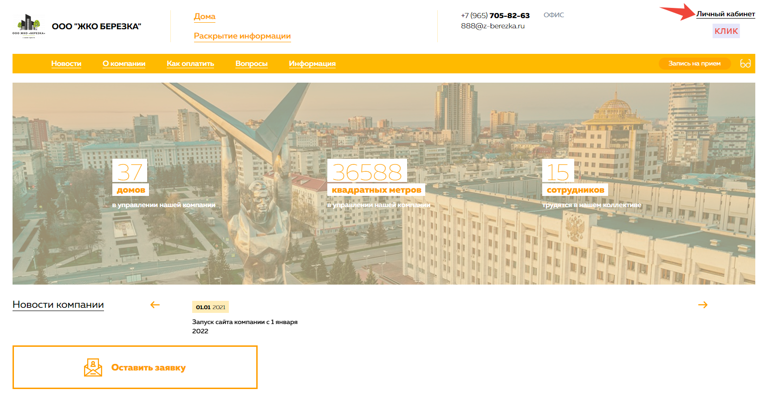
Task: Open the Информация navigation item
Action: tap(312, 64)
